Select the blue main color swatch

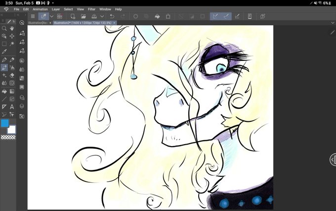coord(5,123)
